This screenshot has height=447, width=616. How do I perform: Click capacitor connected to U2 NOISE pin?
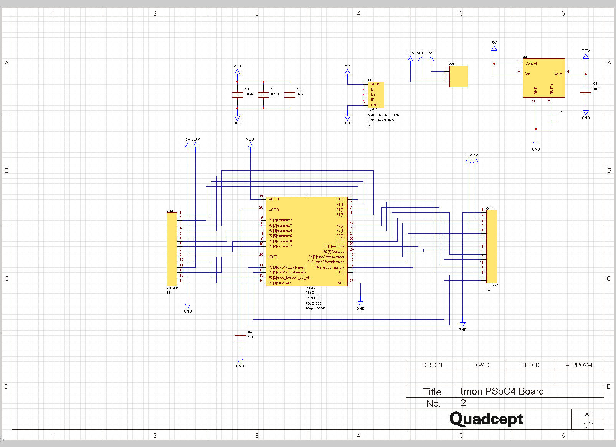pyautogui.click(x=552, y=118)
